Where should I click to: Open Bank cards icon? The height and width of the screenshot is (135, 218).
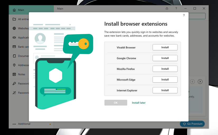click(14, 47)
